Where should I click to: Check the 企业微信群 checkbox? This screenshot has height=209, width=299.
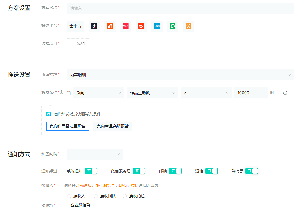(x=66, y=205)
